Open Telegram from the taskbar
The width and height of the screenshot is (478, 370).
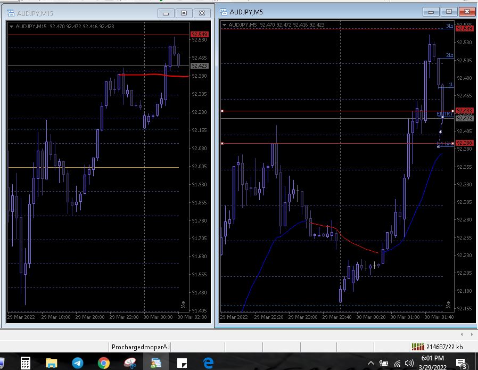pyautogui.click(x=77, y=363)
